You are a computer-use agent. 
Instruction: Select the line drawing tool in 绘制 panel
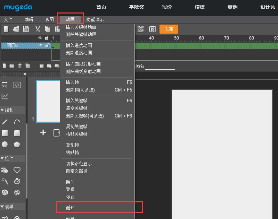[x=4, y=122]
